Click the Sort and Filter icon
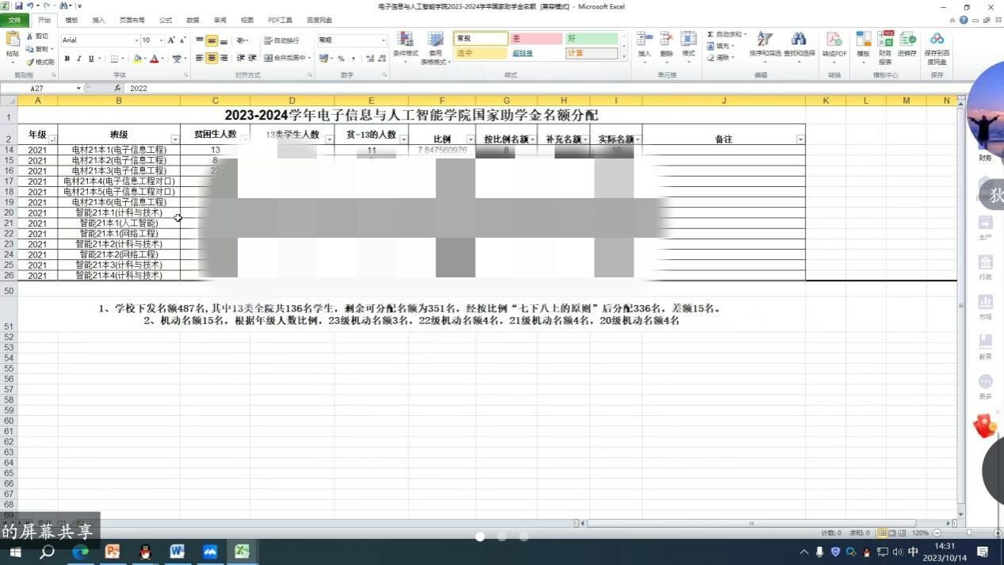 764,45
